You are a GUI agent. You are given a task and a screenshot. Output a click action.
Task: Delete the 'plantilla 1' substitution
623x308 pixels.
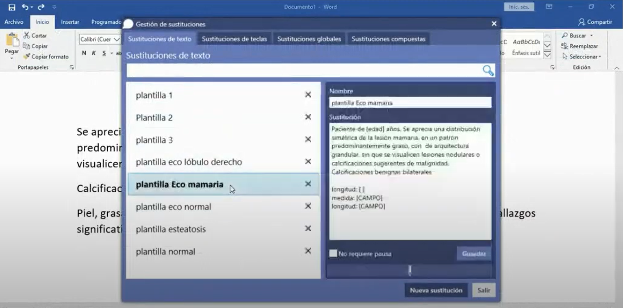tap(308, 95)
